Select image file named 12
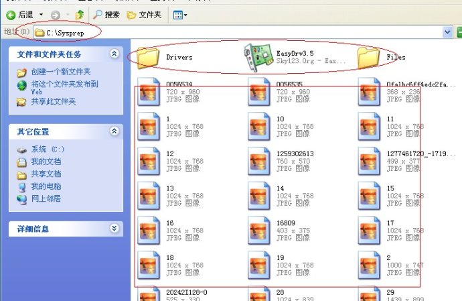 [149, 161]
